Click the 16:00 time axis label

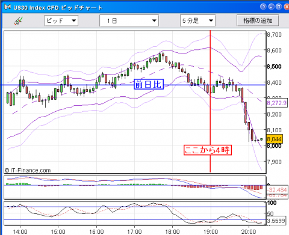click(x=96, y=231)
